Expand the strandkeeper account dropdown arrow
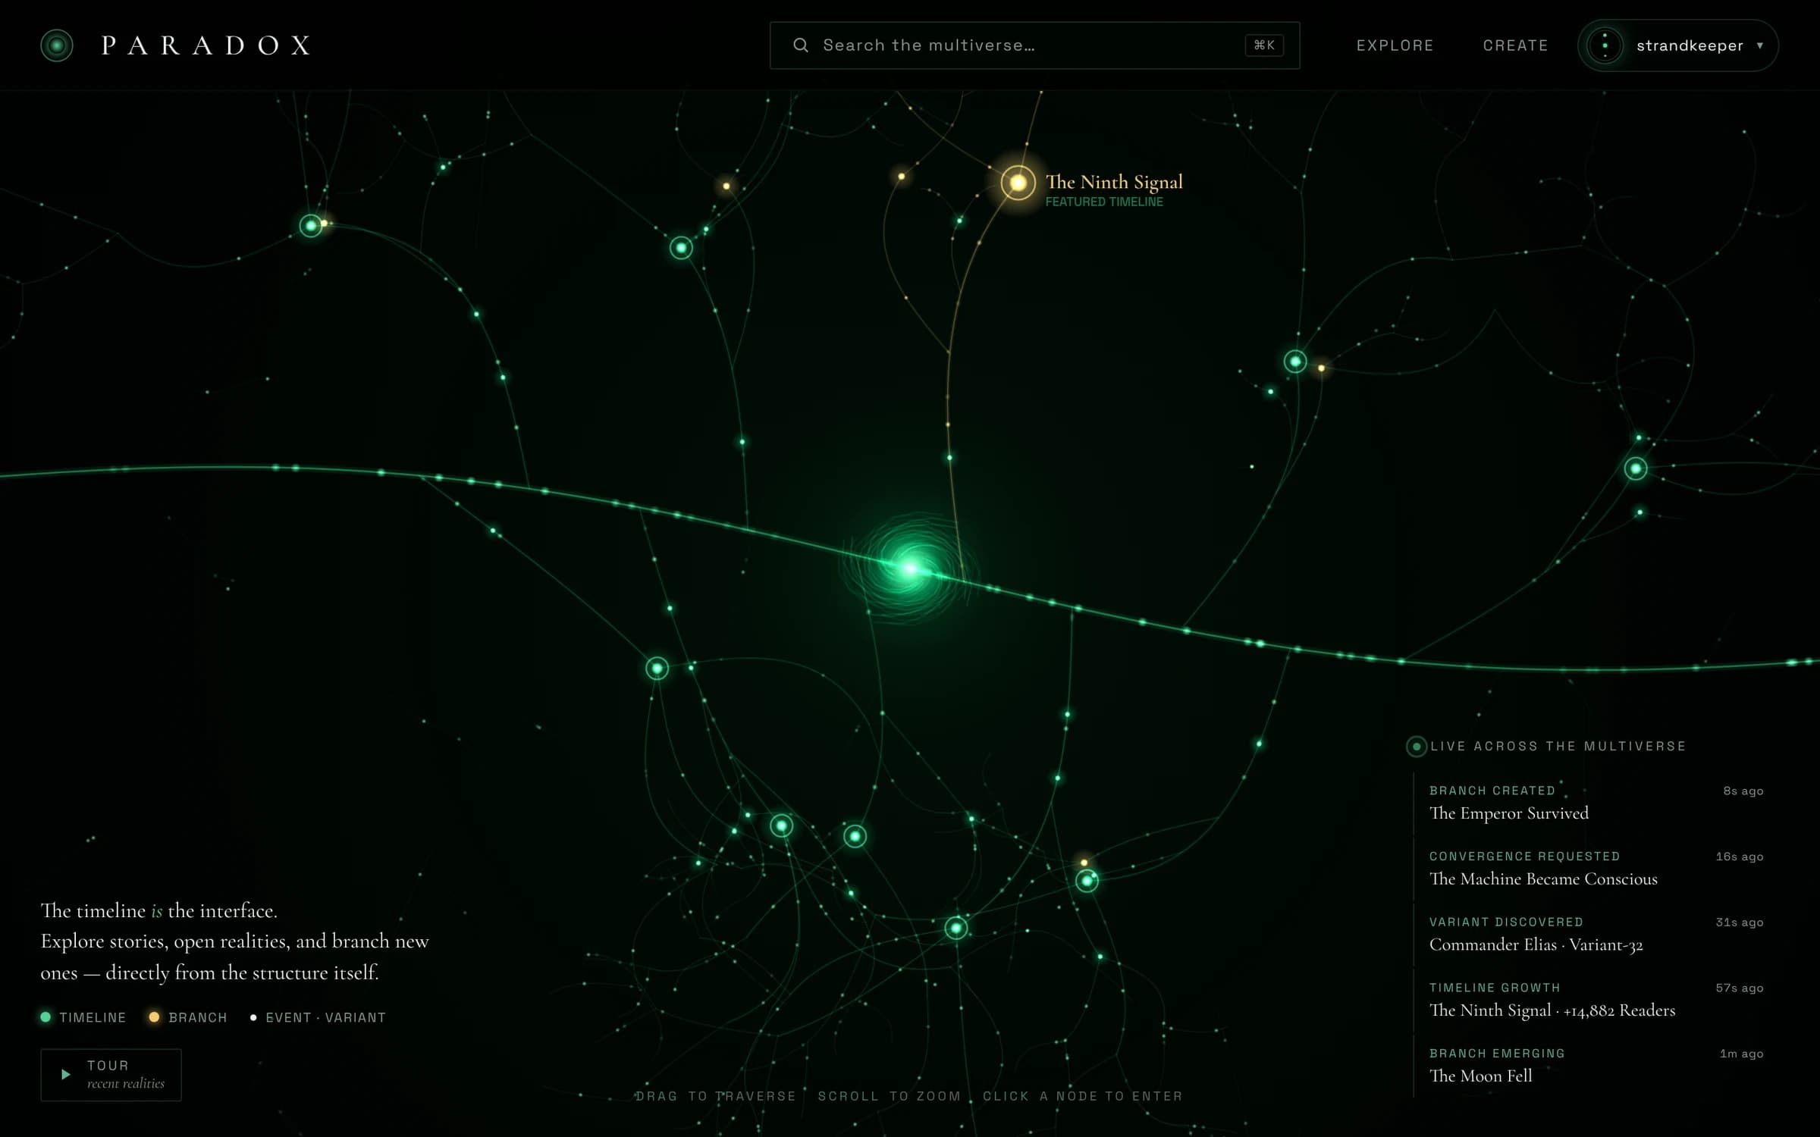This screenshot has height=1137, width=1820. pos(1760,45)
